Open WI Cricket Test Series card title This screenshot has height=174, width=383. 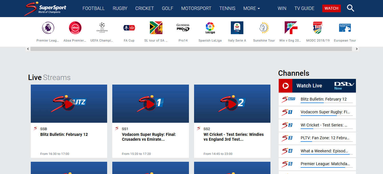coord(234,137)
